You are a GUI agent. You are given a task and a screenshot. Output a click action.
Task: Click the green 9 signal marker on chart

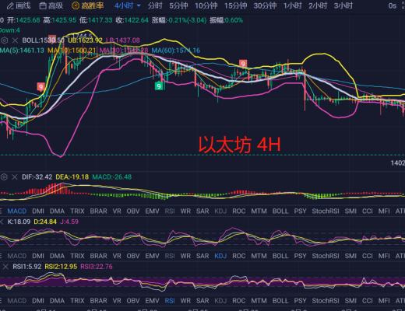coord(159,86)
